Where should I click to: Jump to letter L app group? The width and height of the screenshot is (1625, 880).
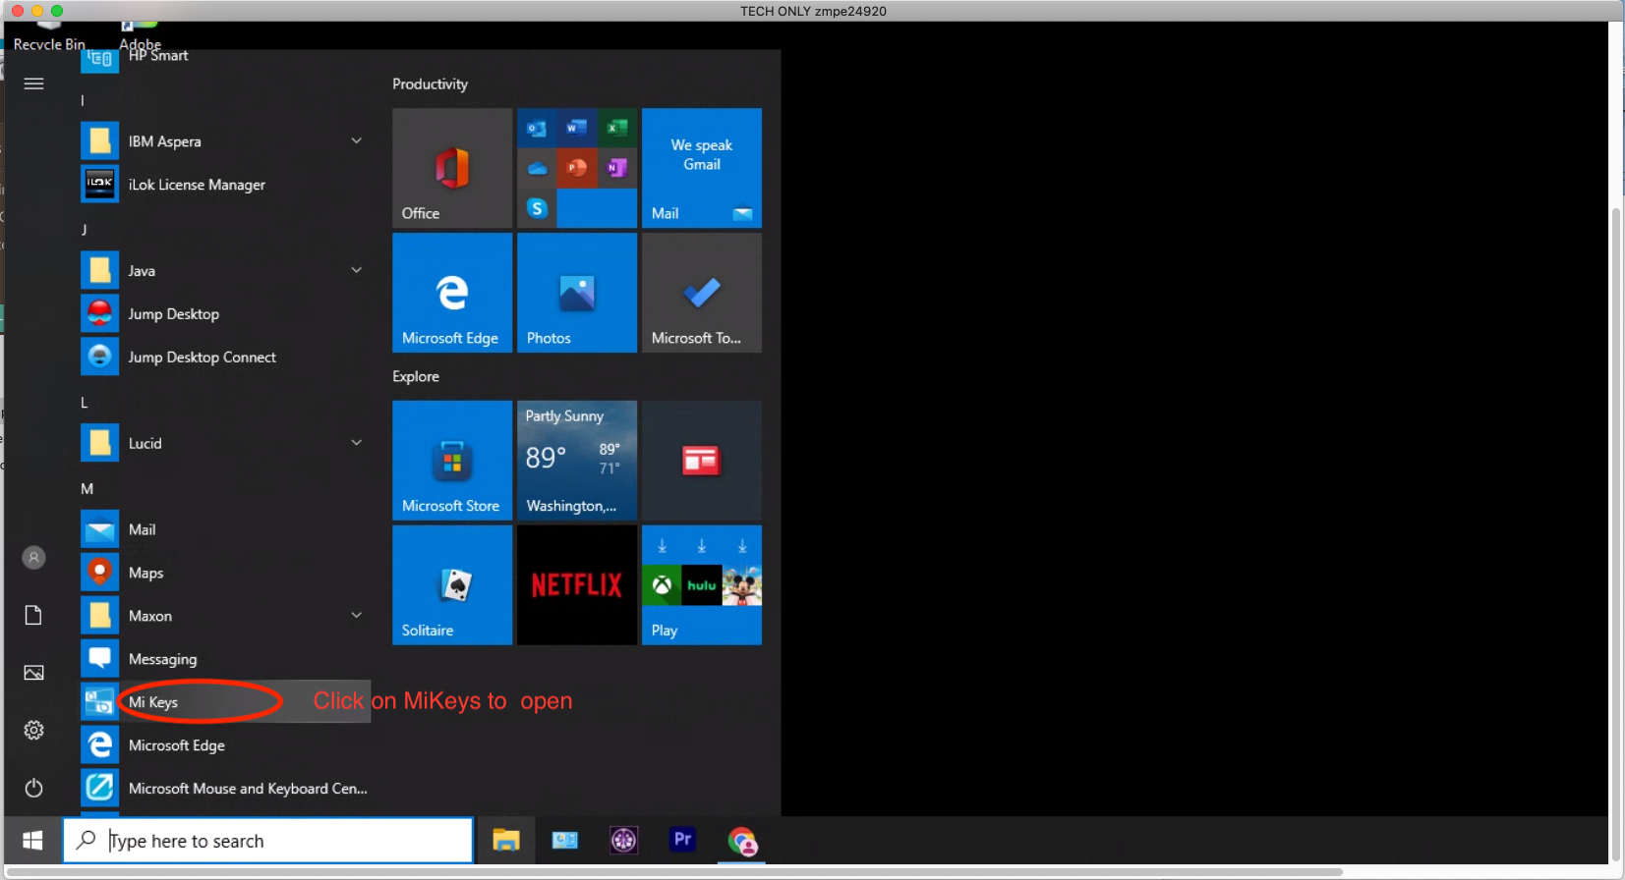click(x=85, y=402)
